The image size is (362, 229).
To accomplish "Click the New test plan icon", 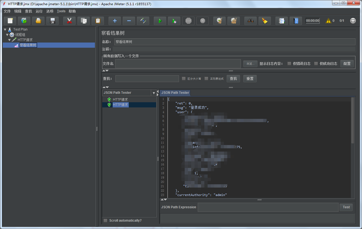I will click(10, 21).
